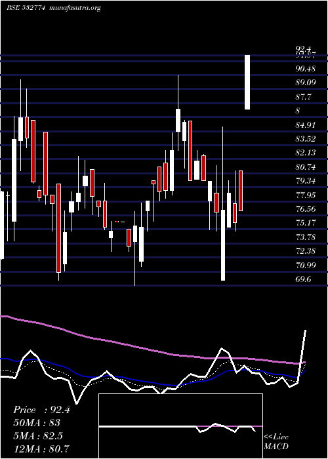328x459 pixels.
Task: Select the 12MA : 80.7 legend text
Action: point(41,449)
